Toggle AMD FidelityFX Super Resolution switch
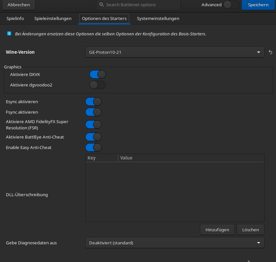This screenshot has width=276, height=262. click(x=93, y=124)
